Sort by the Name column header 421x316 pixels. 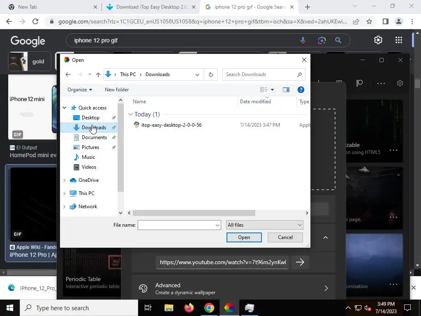[x=139, y=102]
